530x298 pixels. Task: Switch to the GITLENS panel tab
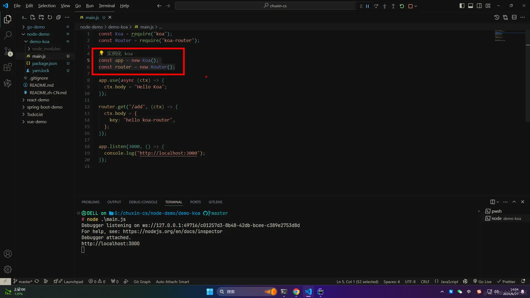point(216,202)
